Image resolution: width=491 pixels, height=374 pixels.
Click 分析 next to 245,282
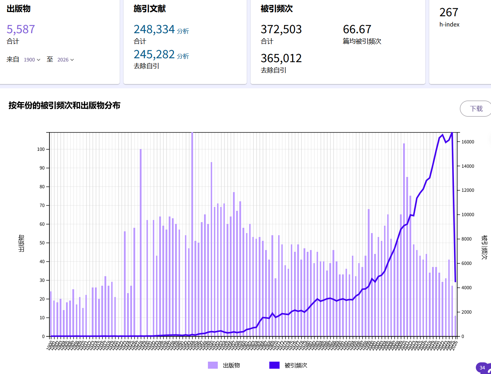tap(183, 56)
